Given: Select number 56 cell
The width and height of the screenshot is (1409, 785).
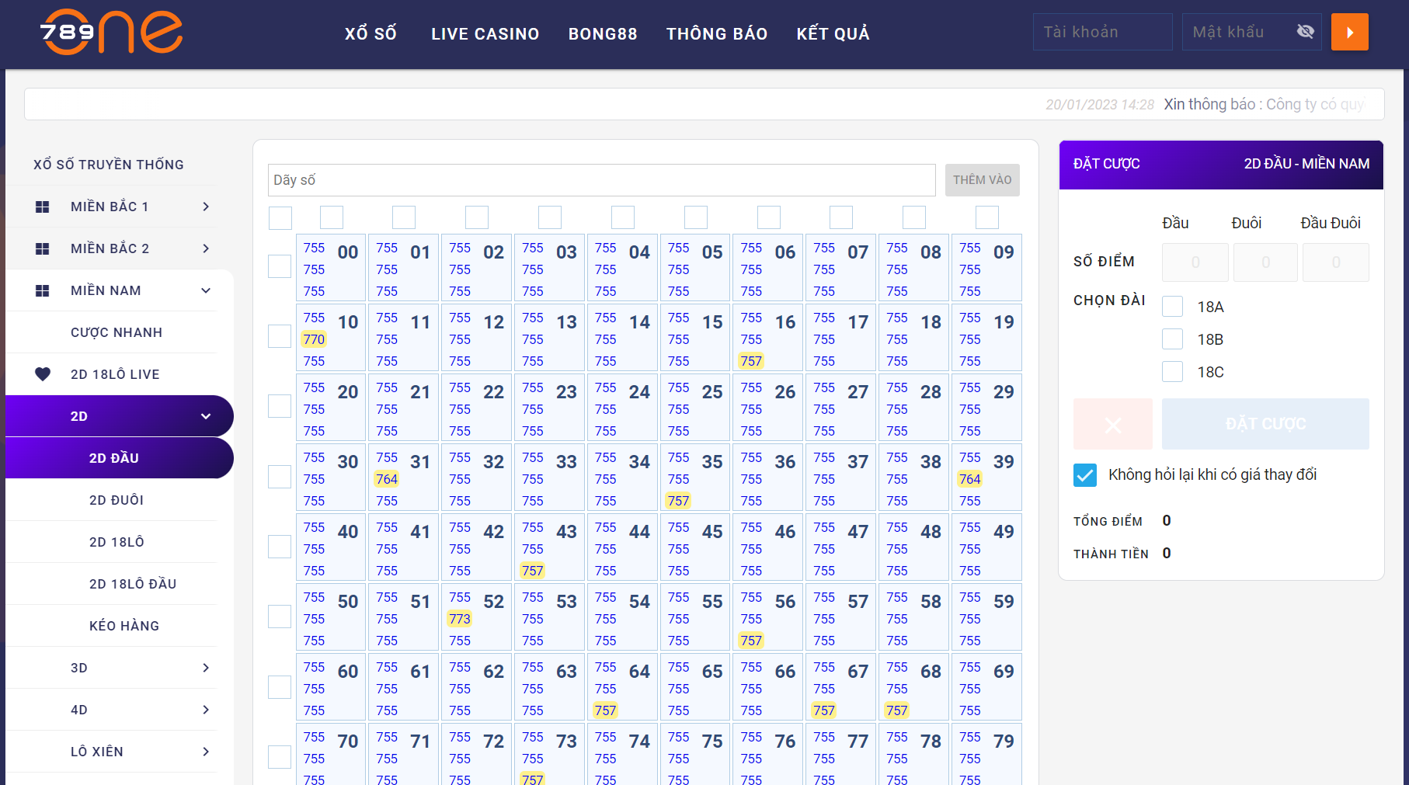Looking at the screenshot, I should [x=768, y=617].
